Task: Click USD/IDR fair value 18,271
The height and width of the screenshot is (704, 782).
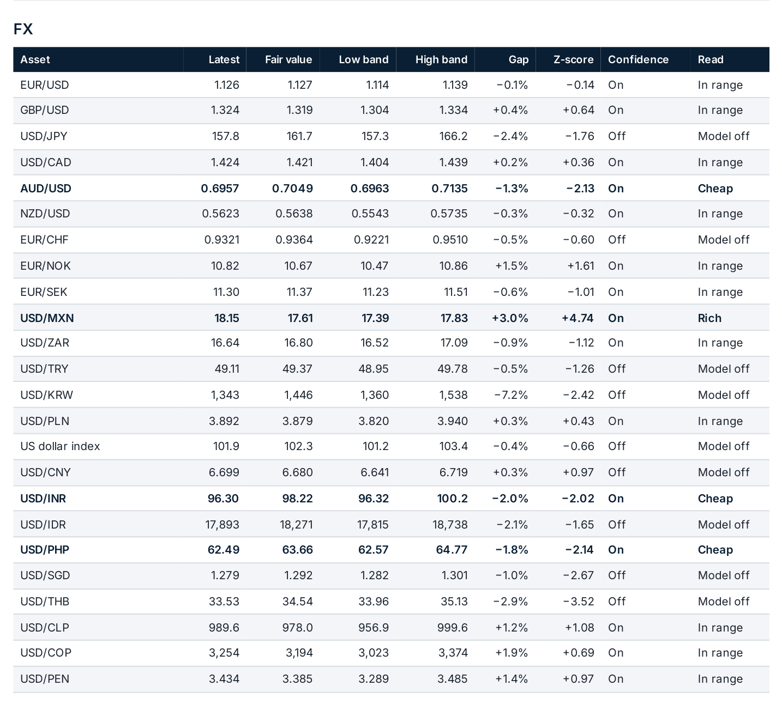Action: point(296,525)
